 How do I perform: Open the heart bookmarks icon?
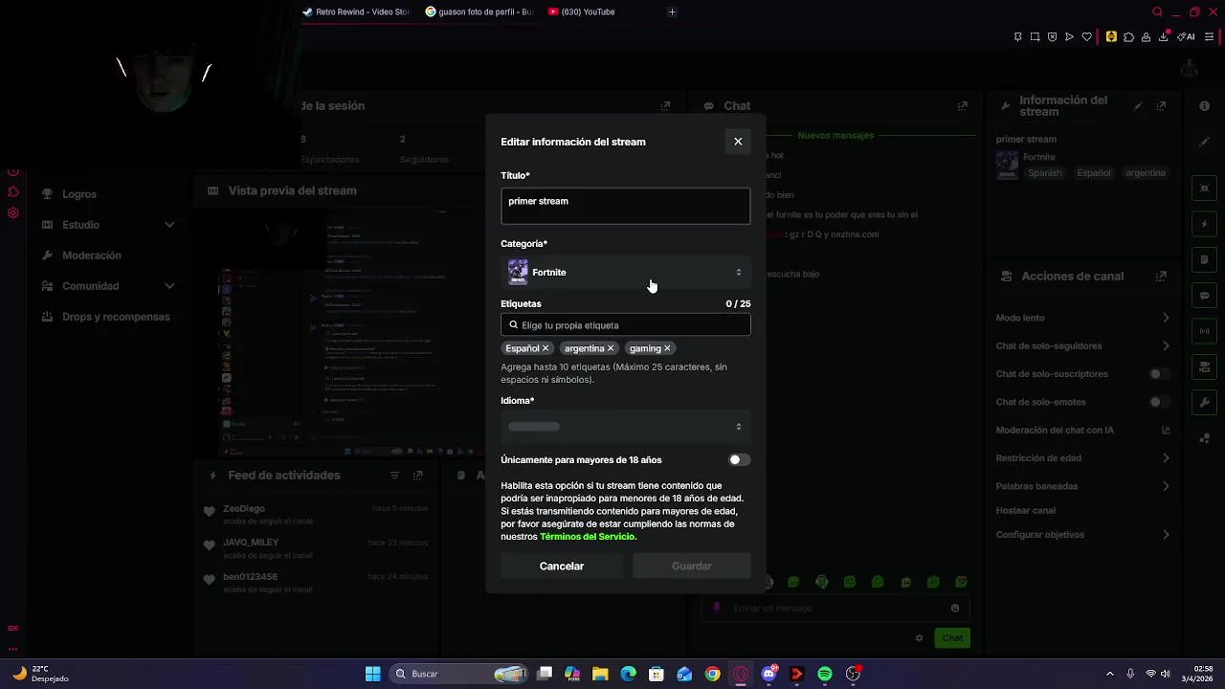point(1087,37)
